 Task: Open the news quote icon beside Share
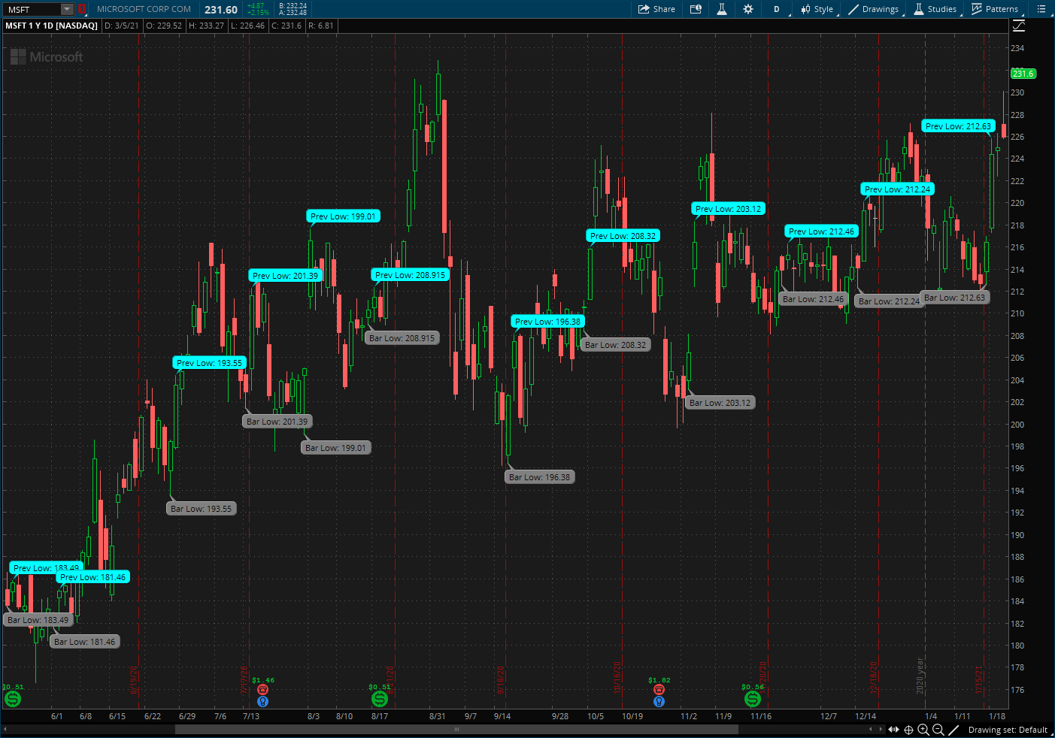(x=696, y=9)
